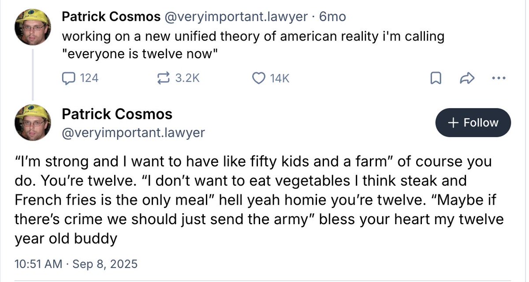Click the reply speech bubble icon
This screenshot has width=529, height=282.
tap(68, 78)
